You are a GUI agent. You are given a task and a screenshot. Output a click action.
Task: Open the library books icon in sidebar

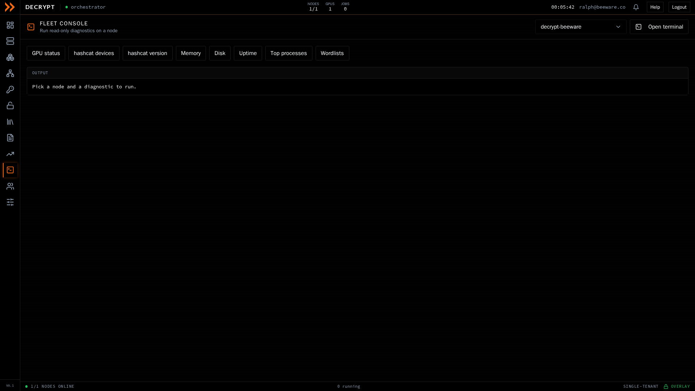coord(10,122)
